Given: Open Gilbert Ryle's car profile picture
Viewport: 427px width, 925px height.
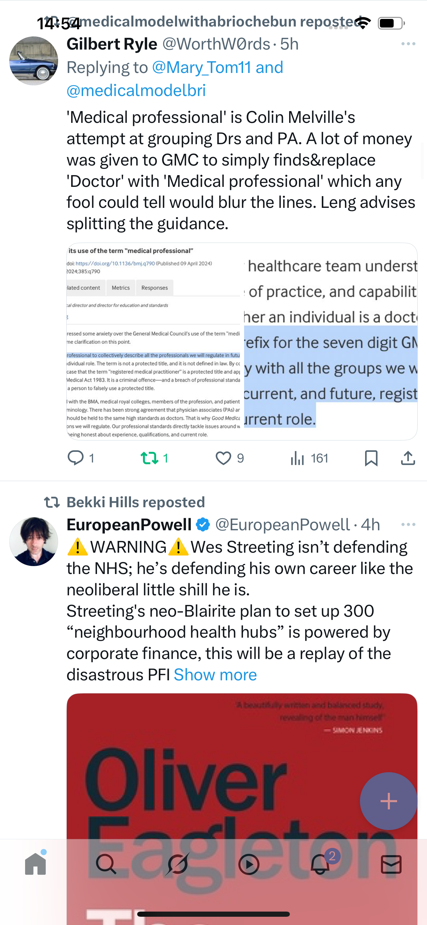Looking at the screenshot, I should click(x=34, y=61).
